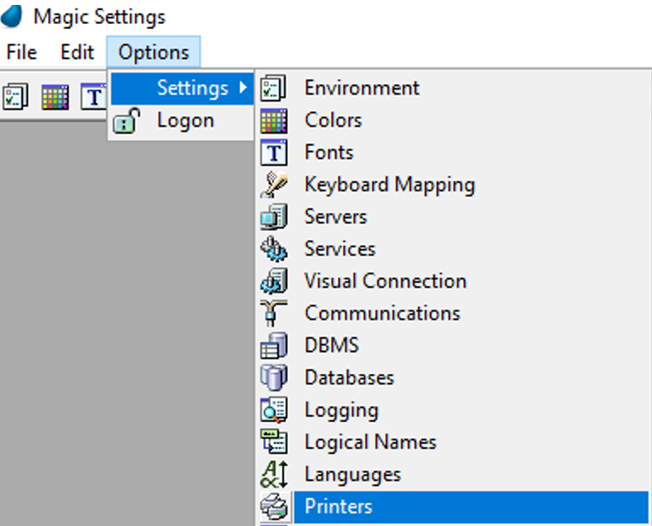Click the Languages icon in submenu
The height and width of the screenshot is (526, 652).
click(274, 474)
